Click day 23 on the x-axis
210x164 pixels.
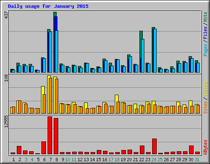(x=148, y=159)
